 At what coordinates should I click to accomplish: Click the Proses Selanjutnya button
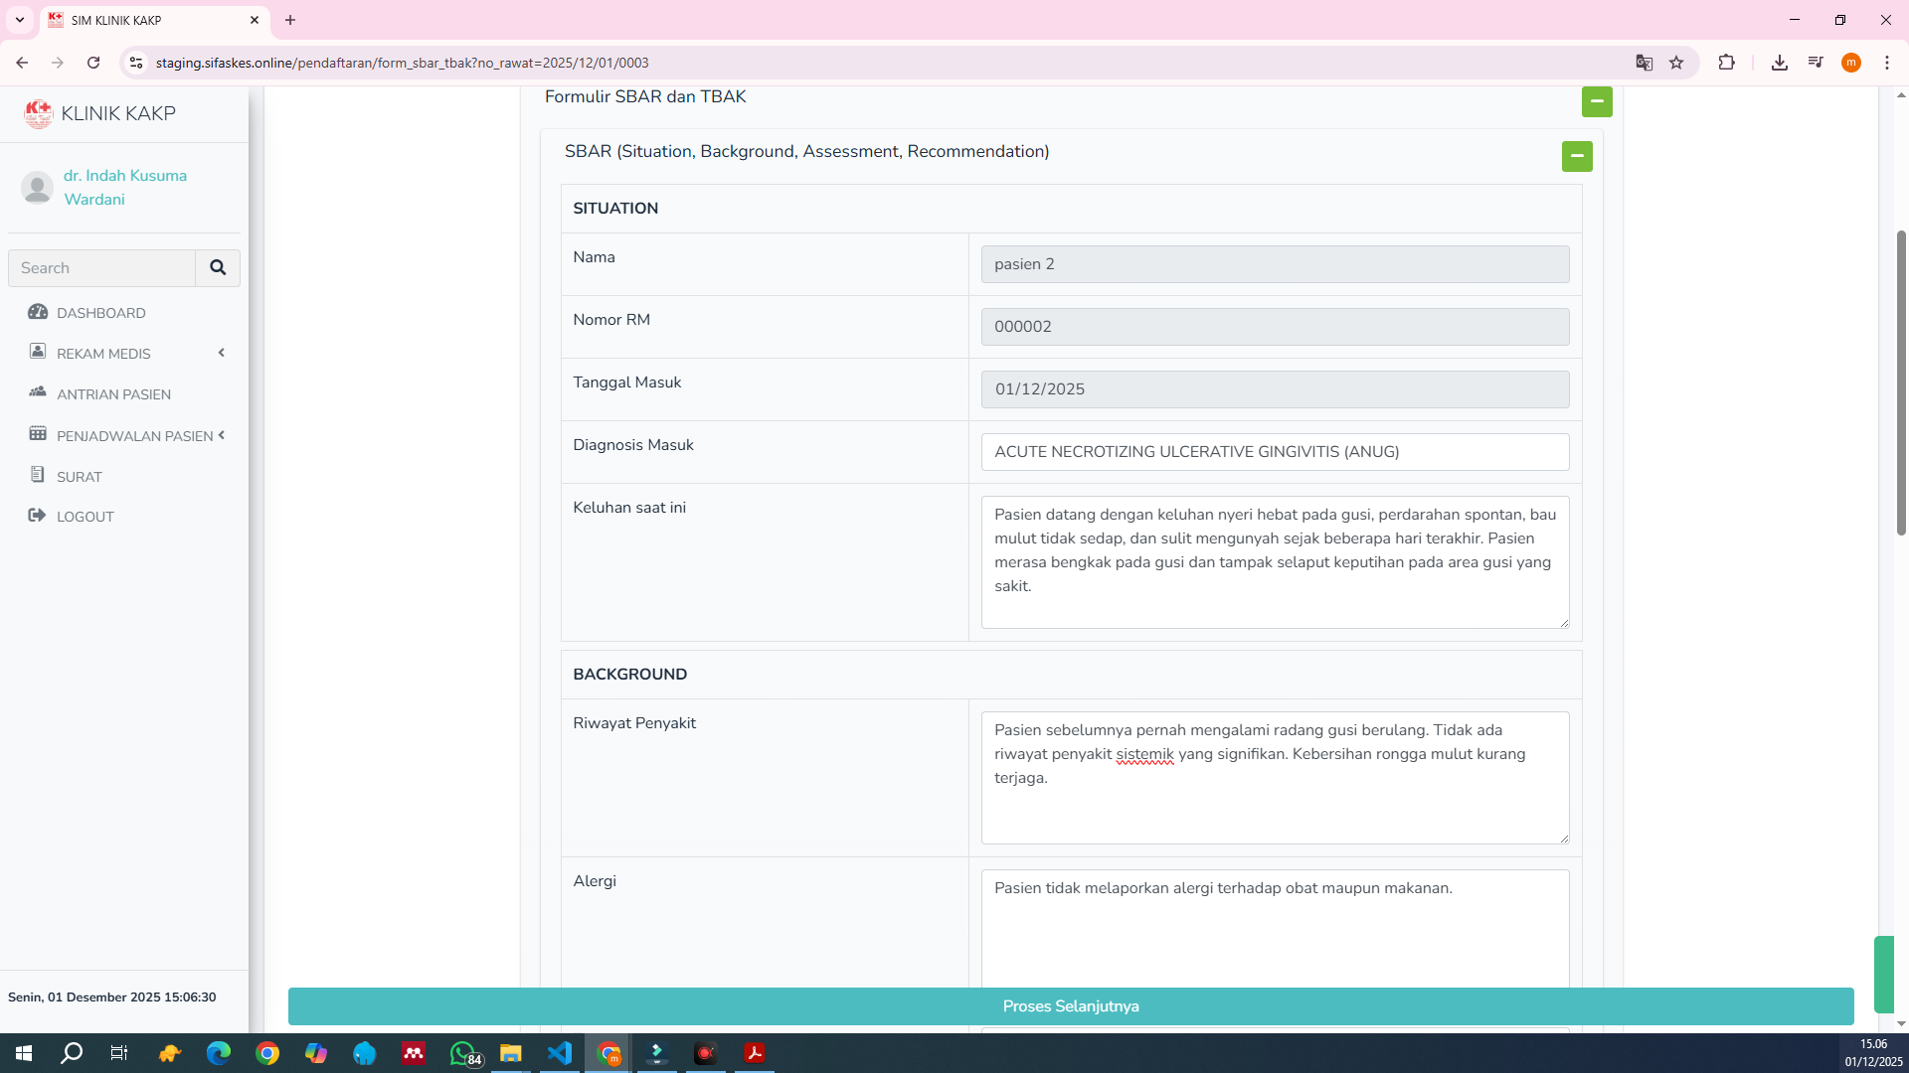coord(1070,1006)
